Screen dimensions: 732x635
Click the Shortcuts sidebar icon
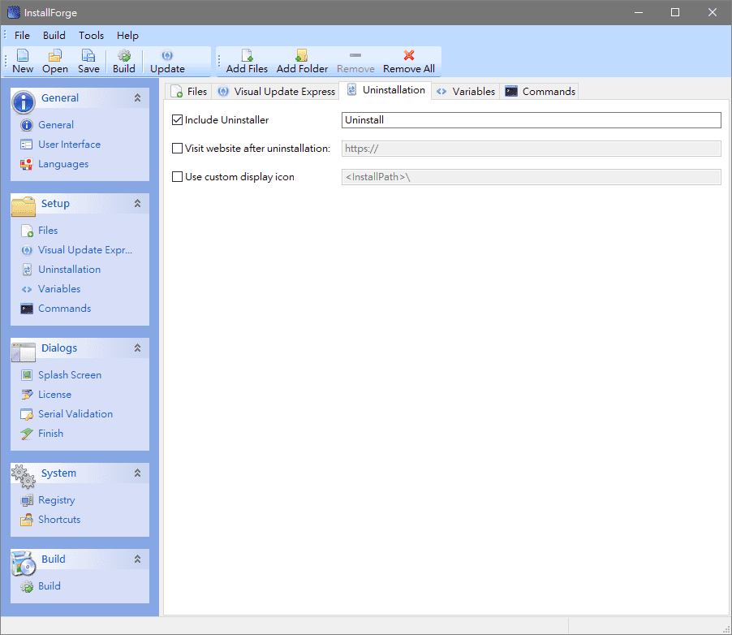click(27, 520)
